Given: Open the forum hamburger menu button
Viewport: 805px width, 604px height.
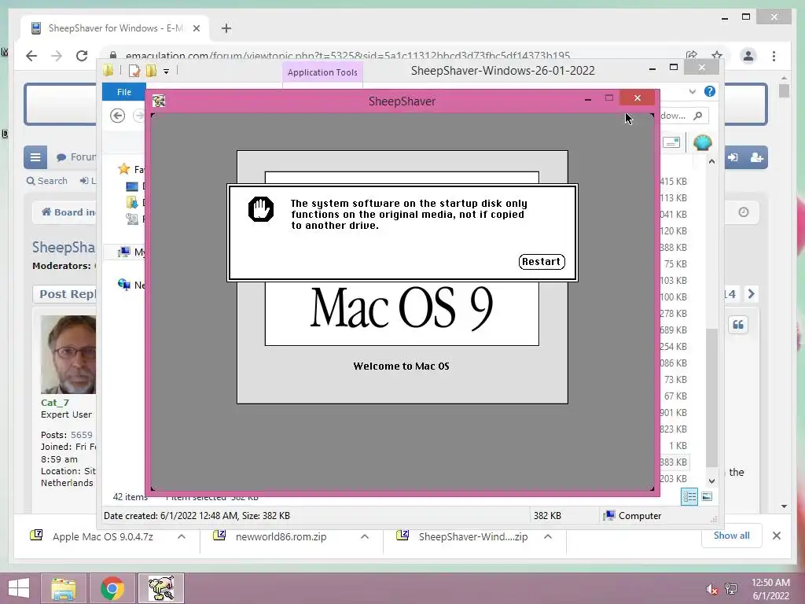Looking at the screenshot, I should tap(35, 157).
